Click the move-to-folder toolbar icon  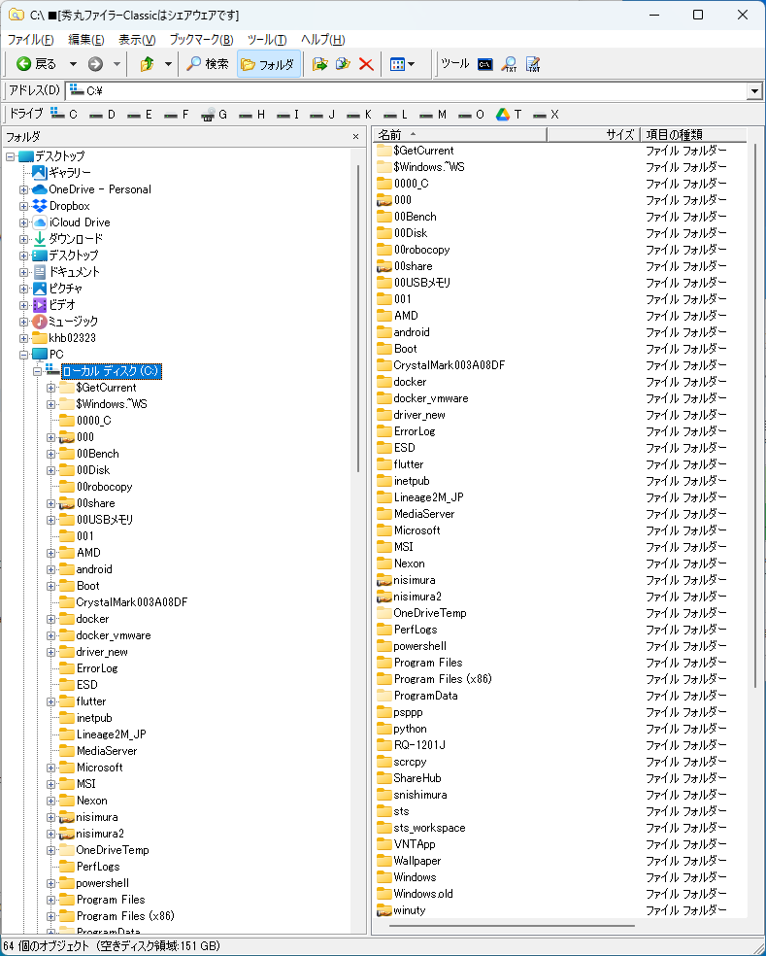click(x=320, y=64)
